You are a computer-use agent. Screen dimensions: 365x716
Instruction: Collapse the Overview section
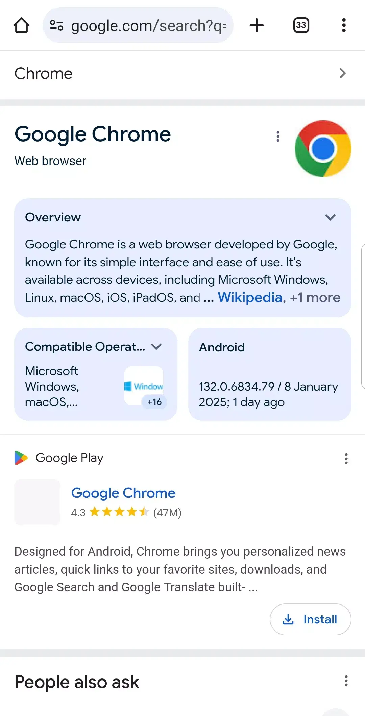(331, 217)
